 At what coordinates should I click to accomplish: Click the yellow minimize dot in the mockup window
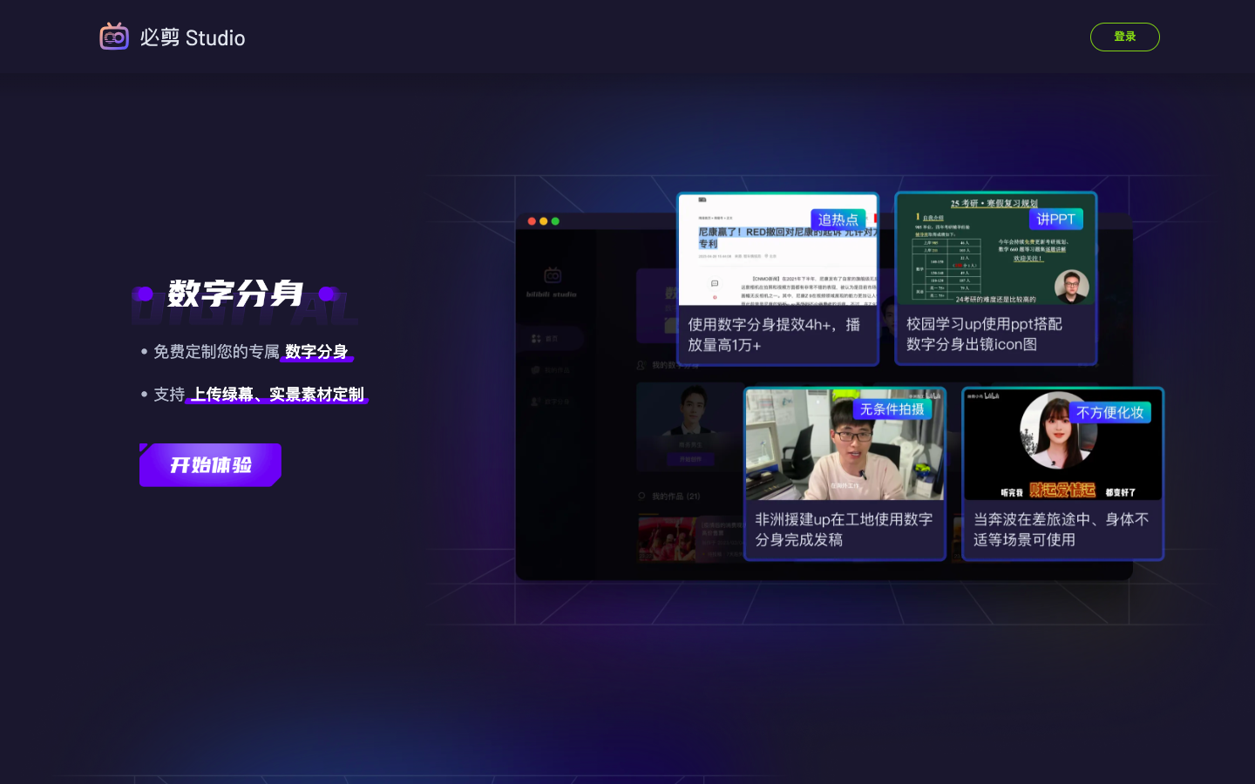click(x=544, y=221)
